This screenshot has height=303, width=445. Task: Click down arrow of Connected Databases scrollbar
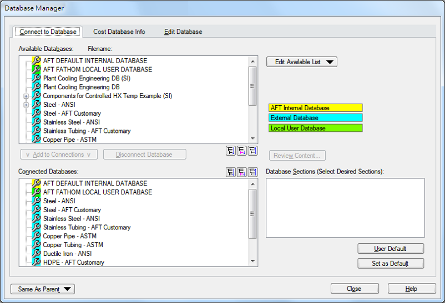pos(252,261)
